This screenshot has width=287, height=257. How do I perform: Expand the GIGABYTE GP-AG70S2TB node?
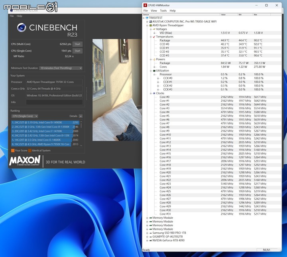pyautogui.click(x=147, y=237)
